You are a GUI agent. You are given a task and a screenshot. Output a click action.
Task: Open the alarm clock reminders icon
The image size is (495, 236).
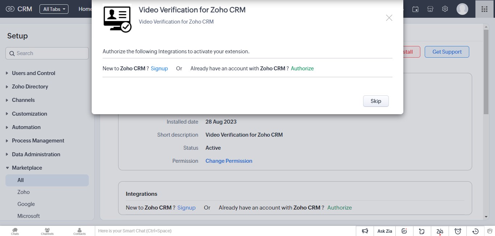(458, 231)
